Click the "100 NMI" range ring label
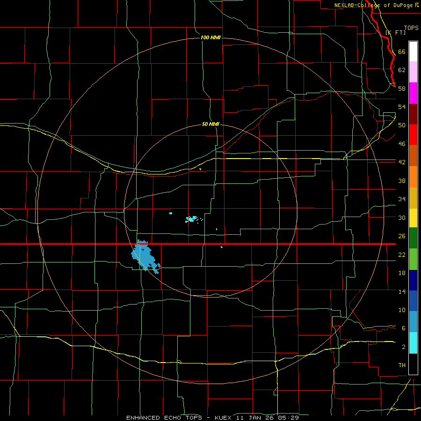Screen dimensions: 421x421 pyautogui.click(x=210, y=37)
